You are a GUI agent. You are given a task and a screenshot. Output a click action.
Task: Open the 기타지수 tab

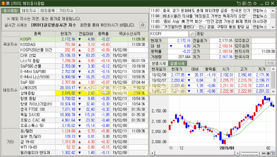(66, 11)
